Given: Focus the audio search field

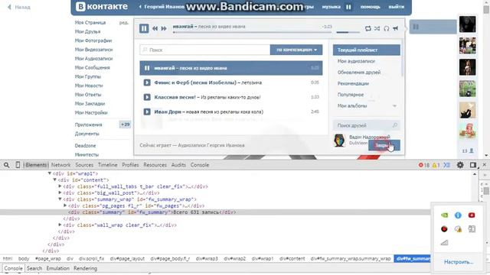Looking at the screenshot, I should [205, 50].
